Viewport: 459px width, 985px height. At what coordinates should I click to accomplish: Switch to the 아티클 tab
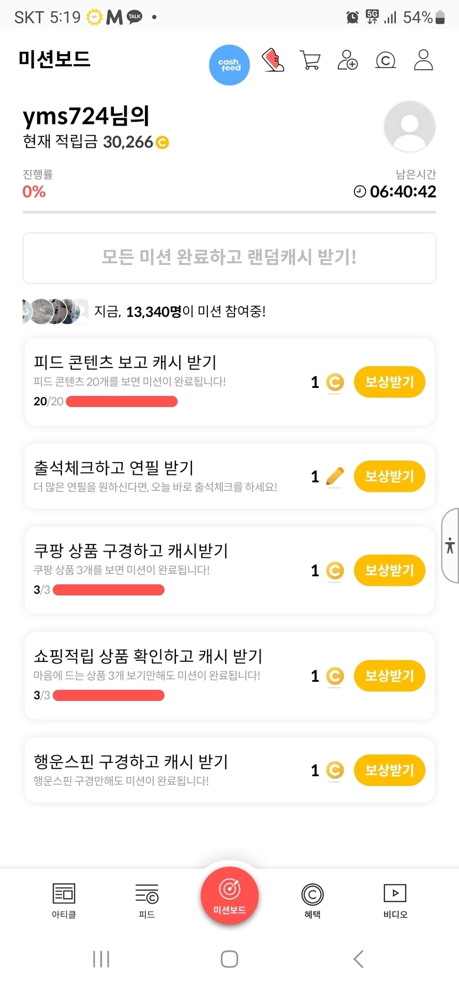64,900
